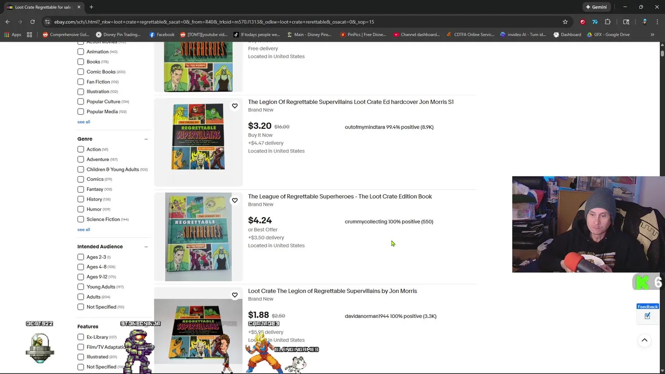Check the History genre filter

click(81, 199)
